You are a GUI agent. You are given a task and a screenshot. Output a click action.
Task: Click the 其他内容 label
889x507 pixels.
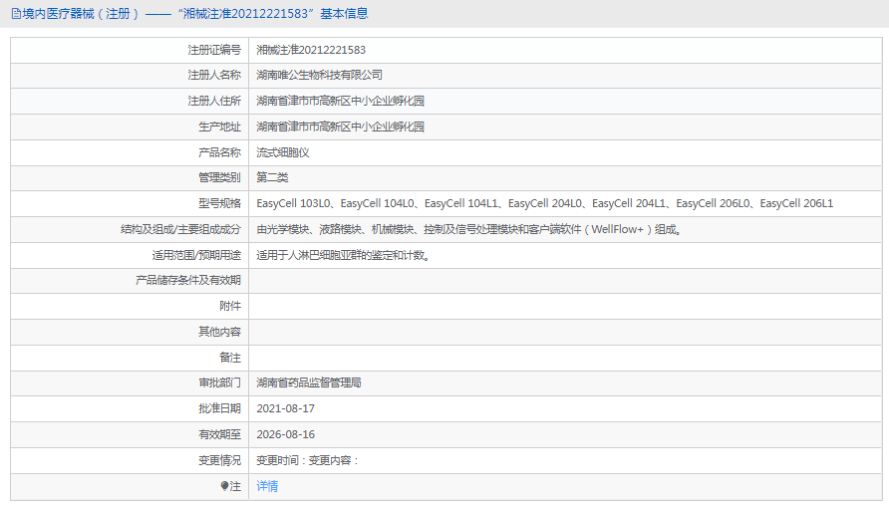[219, 332]
